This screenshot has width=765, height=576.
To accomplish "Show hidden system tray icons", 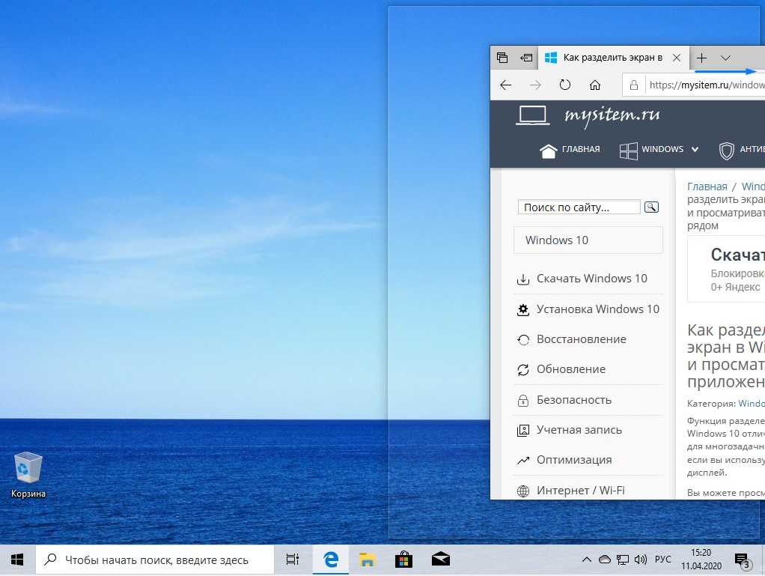I will click(586, 560).
